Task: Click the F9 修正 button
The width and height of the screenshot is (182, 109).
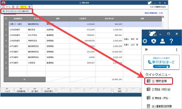Action: 120,90
